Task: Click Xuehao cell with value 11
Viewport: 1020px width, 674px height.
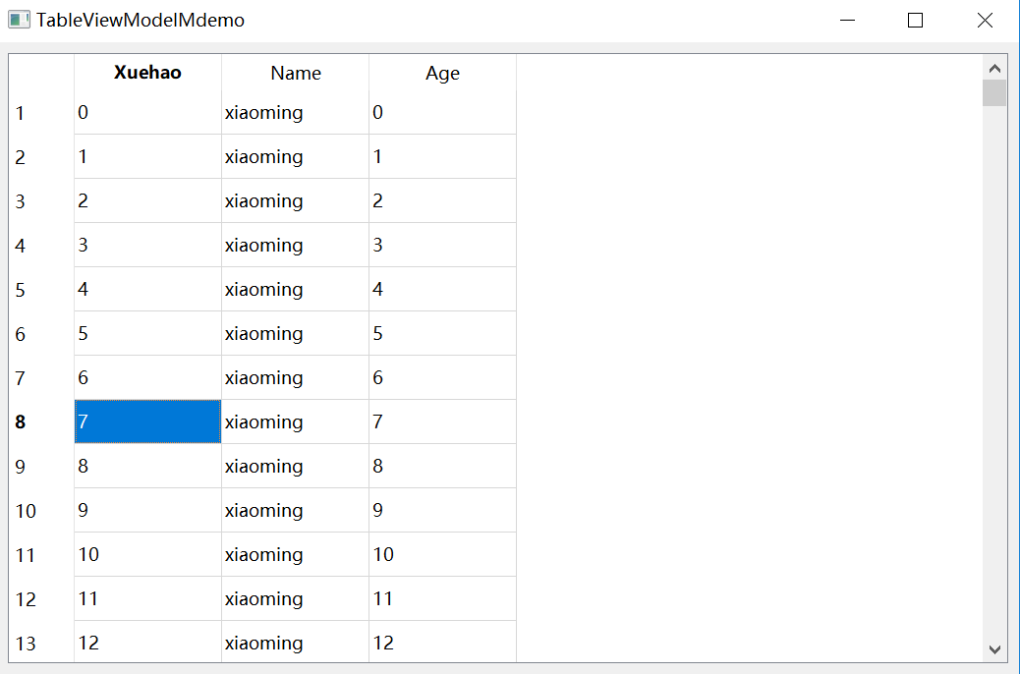Action: (x=147, y=599)
